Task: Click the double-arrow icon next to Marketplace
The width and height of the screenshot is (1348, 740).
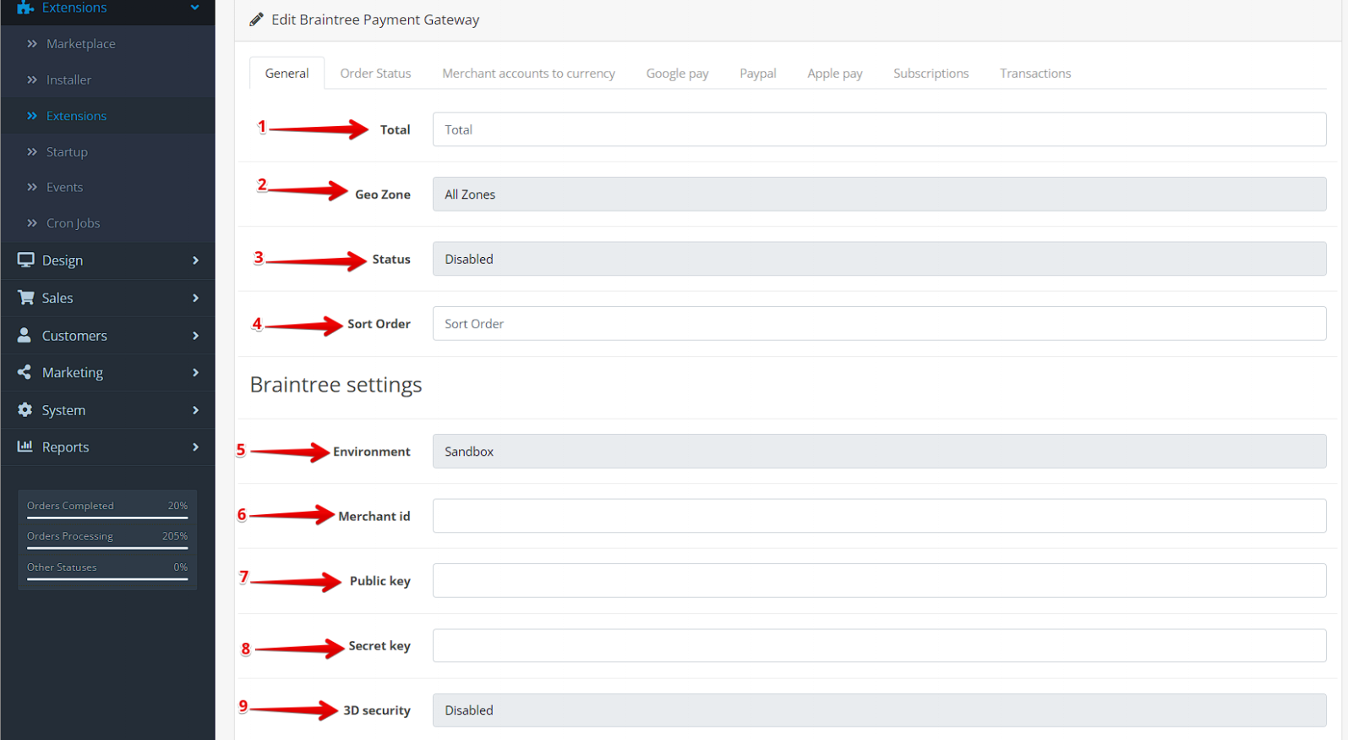Action: (x=32, y=44)
